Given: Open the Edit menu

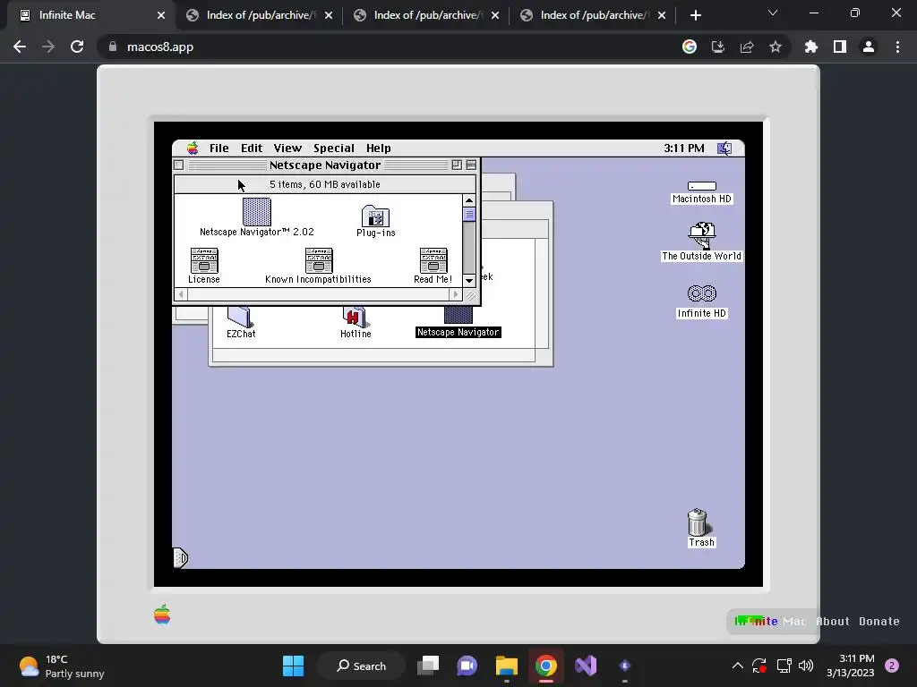Looking at the screenshot, I should tap(252, 148).
